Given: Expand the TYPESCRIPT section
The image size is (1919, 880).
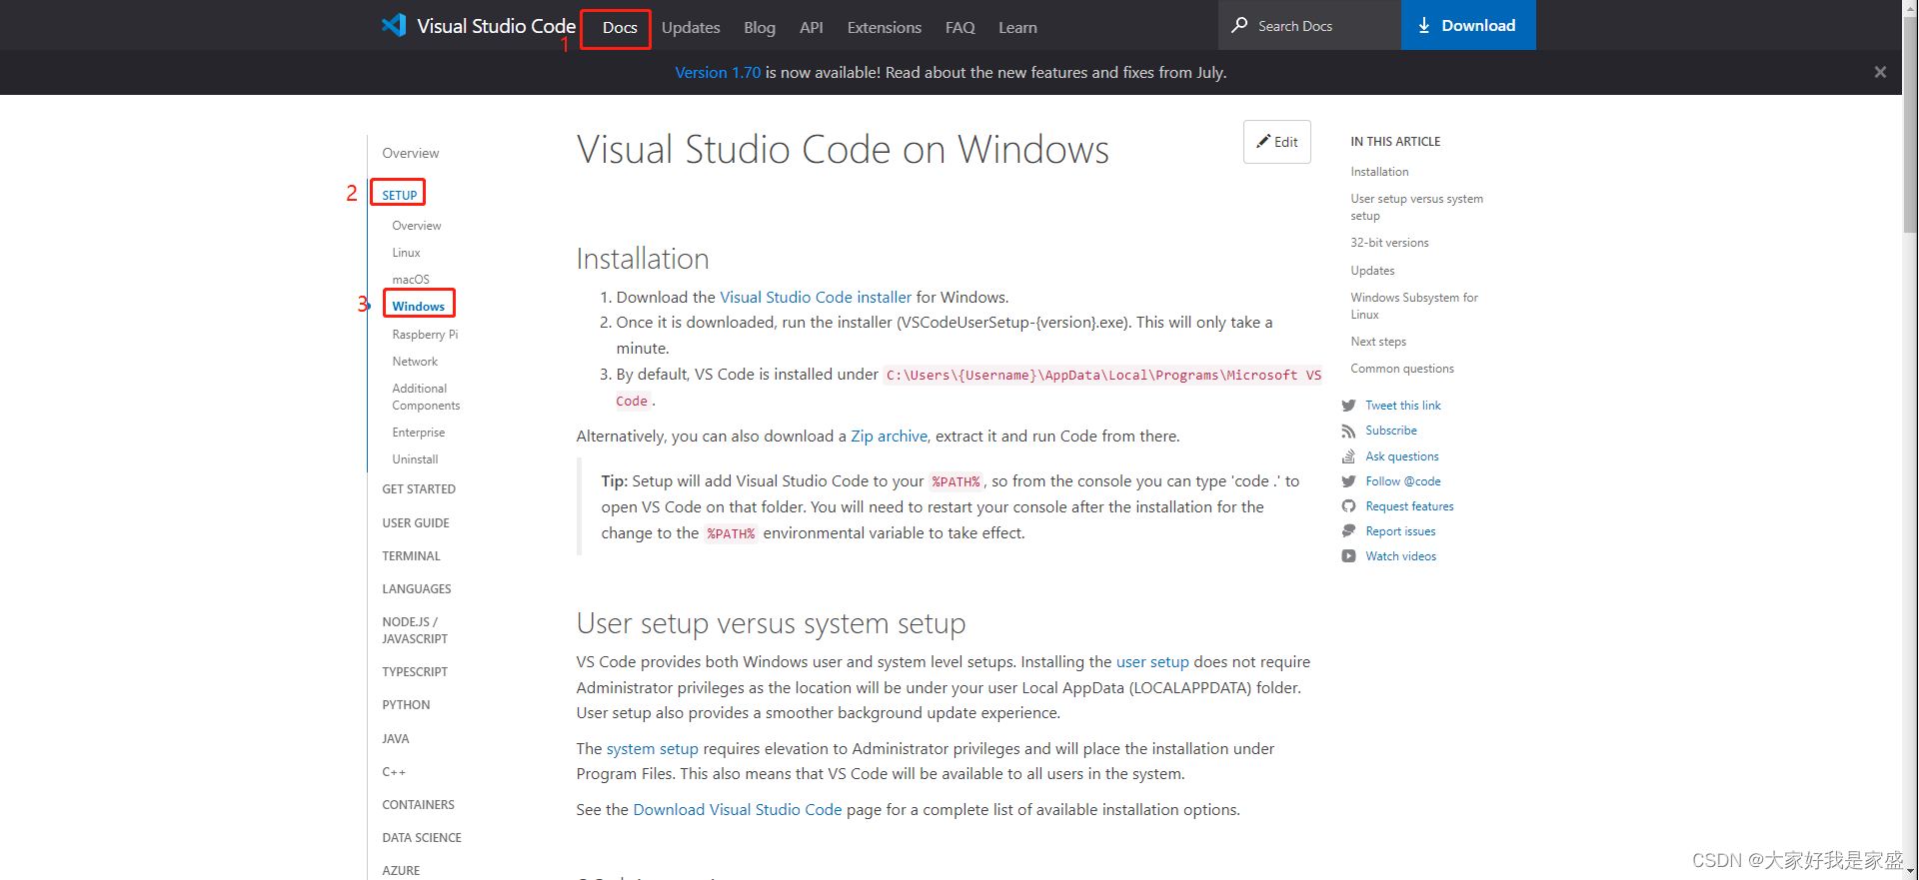Looking at the screenshot, I should point(415,672).
